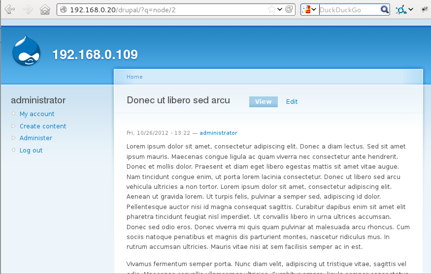431x274 pixels.
Task: Click the globe site identity icon
Action: tap(63, 9)
